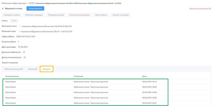The height and width of the screenshot is (106, 212).
Task: Click the Длина по кабелю (м.) label
Action: coord(11,52)
